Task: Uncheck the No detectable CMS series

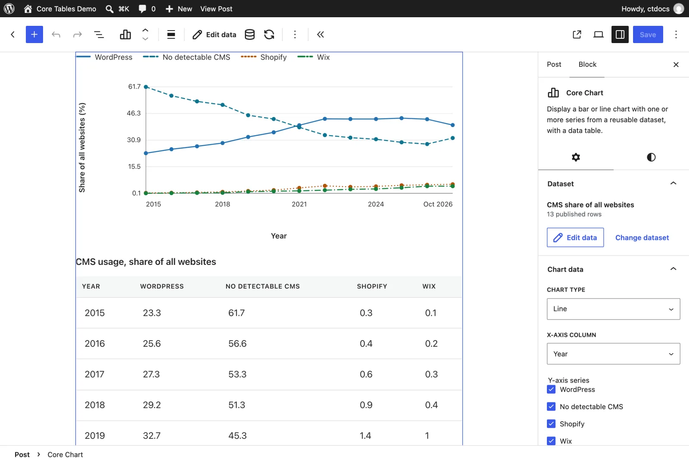Action: pyautogui.click(x=551, y=407)
